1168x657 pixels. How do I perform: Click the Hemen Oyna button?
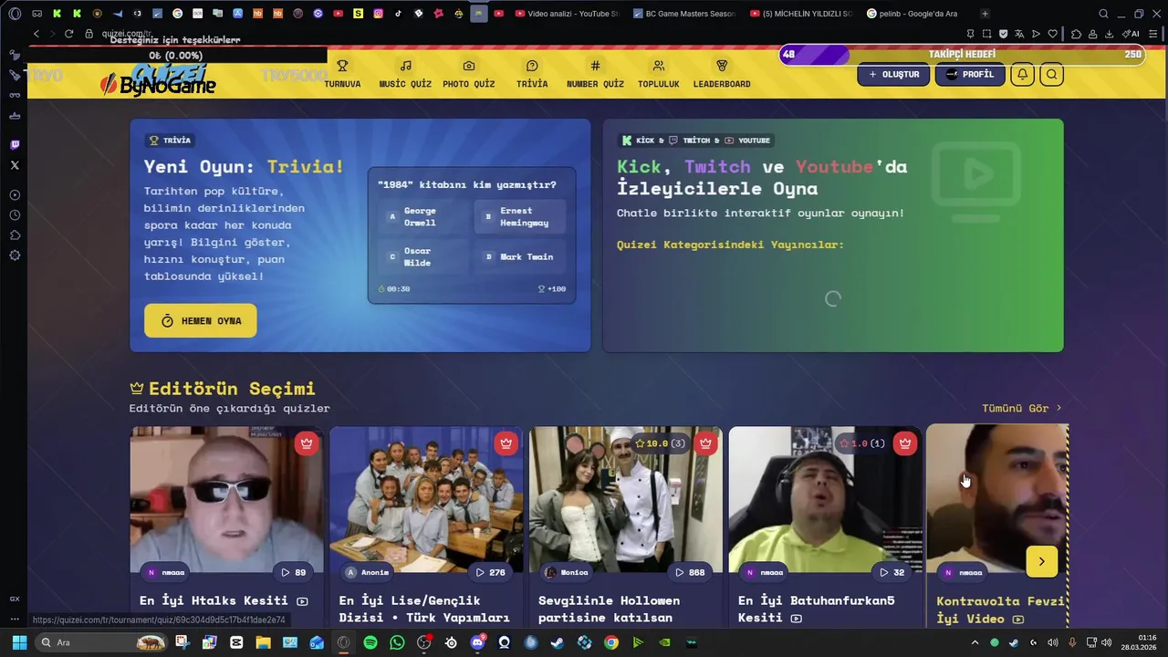point(200,320)
